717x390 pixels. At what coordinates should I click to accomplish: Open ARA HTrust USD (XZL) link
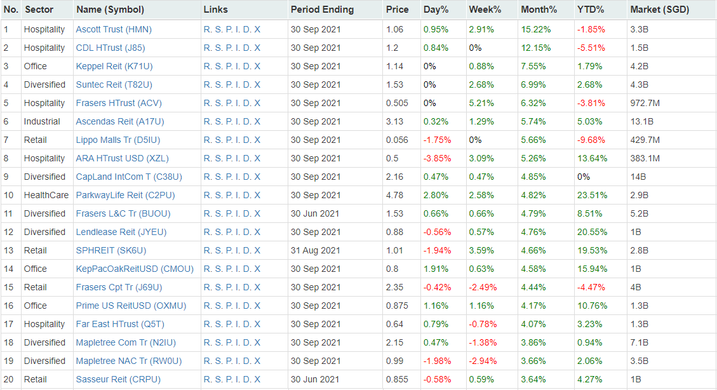[x=122, y=158]
